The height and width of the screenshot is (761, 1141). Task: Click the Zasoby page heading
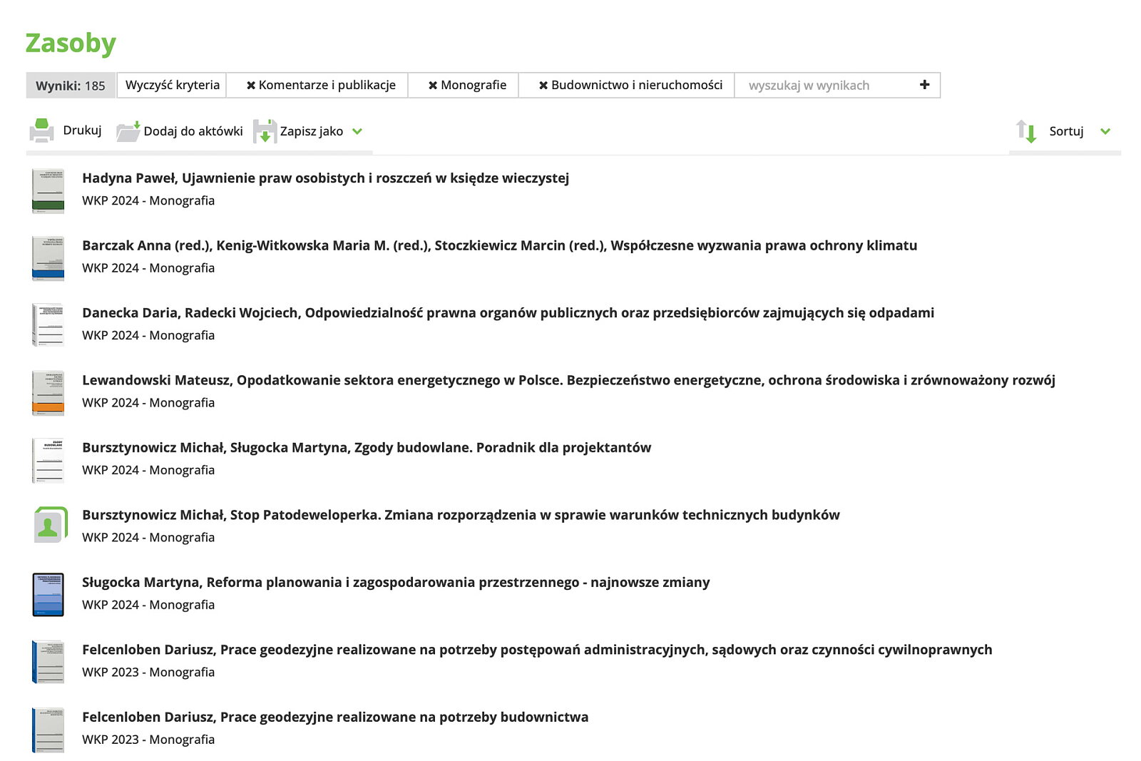[x=71, y=44]
